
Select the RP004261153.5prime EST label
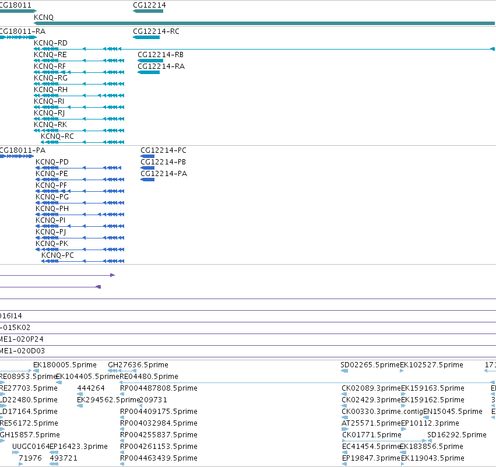pos(159,447)
